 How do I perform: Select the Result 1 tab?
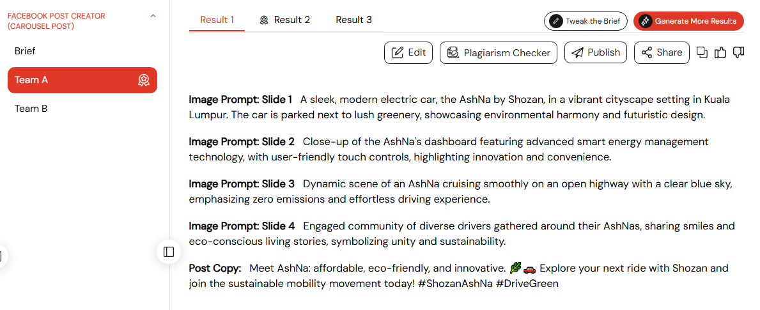pos(217,20)
